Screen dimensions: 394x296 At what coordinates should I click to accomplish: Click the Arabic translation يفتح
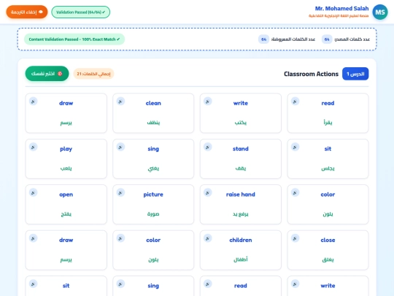tap(66, 214)
